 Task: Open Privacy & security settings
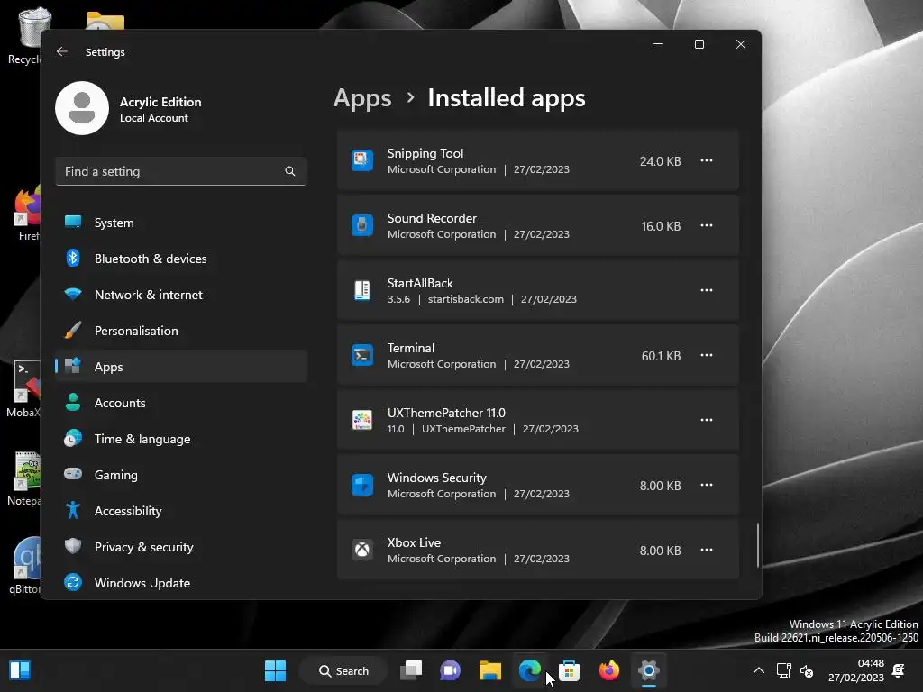point(181,547)
